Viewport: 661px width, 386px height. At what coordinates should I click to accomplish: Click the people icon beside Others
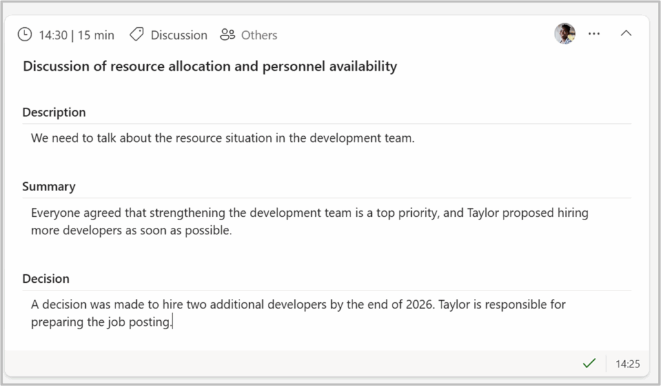click(227, 35)
